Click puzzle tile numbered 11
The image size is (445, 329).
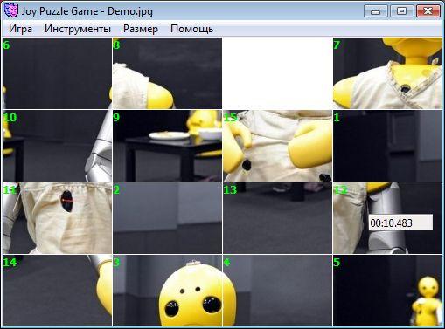[x=57, y=218]
